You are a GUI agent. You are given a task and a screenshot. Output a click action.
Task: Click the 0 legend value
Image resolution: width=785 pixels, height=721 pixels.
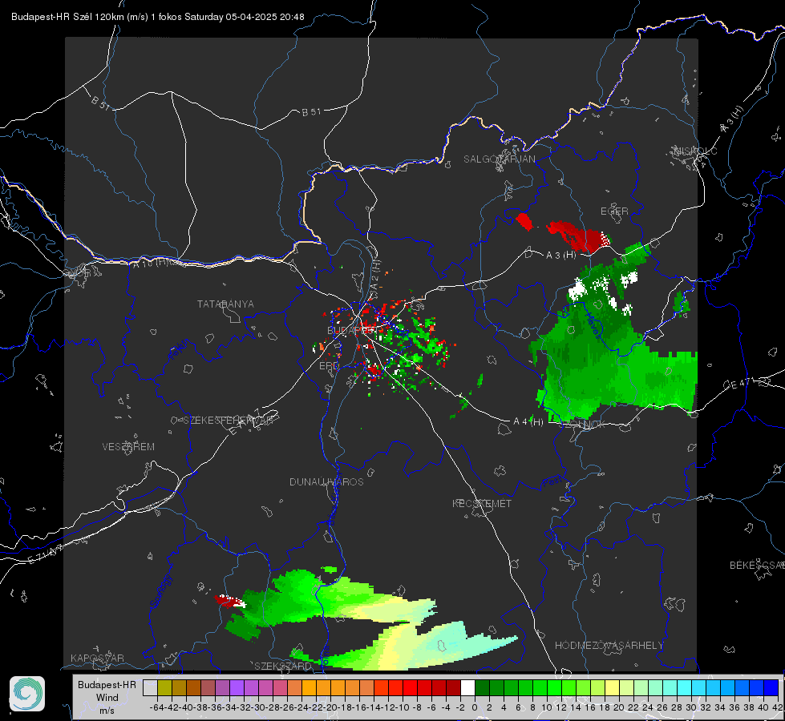pos(475,707)
